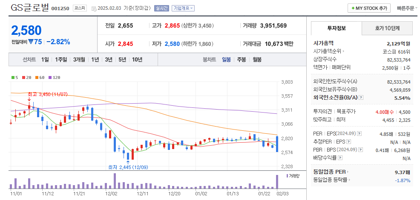Click the MY STOCK 추가 button

click(369, 8)
